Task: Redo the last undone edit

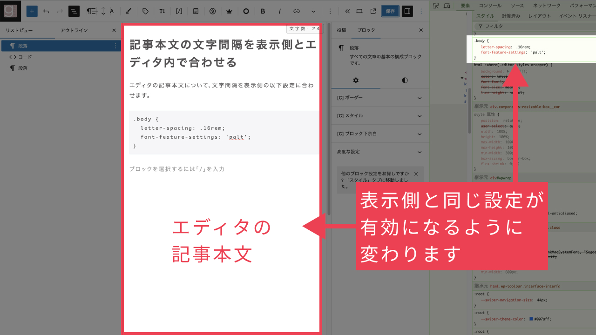Action: (x=60, y=11)
